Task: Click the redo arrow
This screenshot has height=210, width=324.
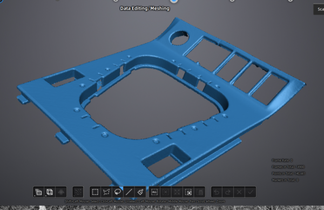Action: point(228,192)
